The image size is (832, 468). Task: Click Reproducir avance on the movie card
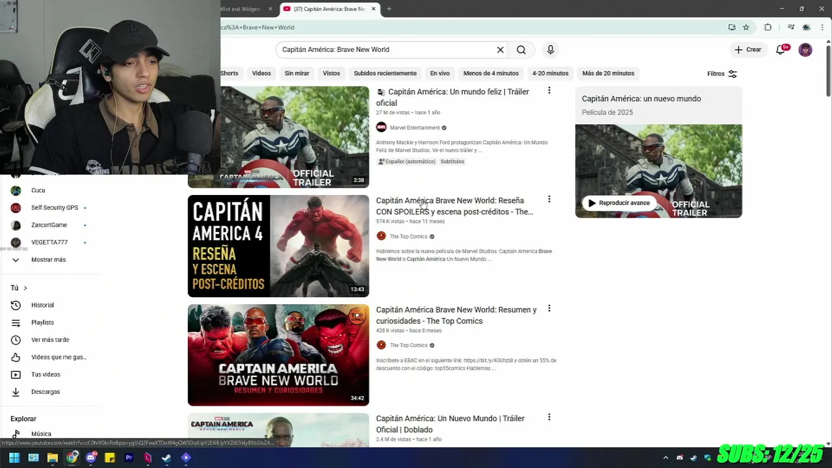619,203
